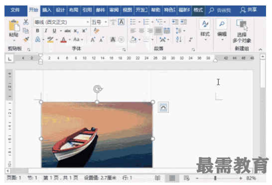272x185 pixels.
Task: Apply bullet list
Action: (x=133, y=22)
